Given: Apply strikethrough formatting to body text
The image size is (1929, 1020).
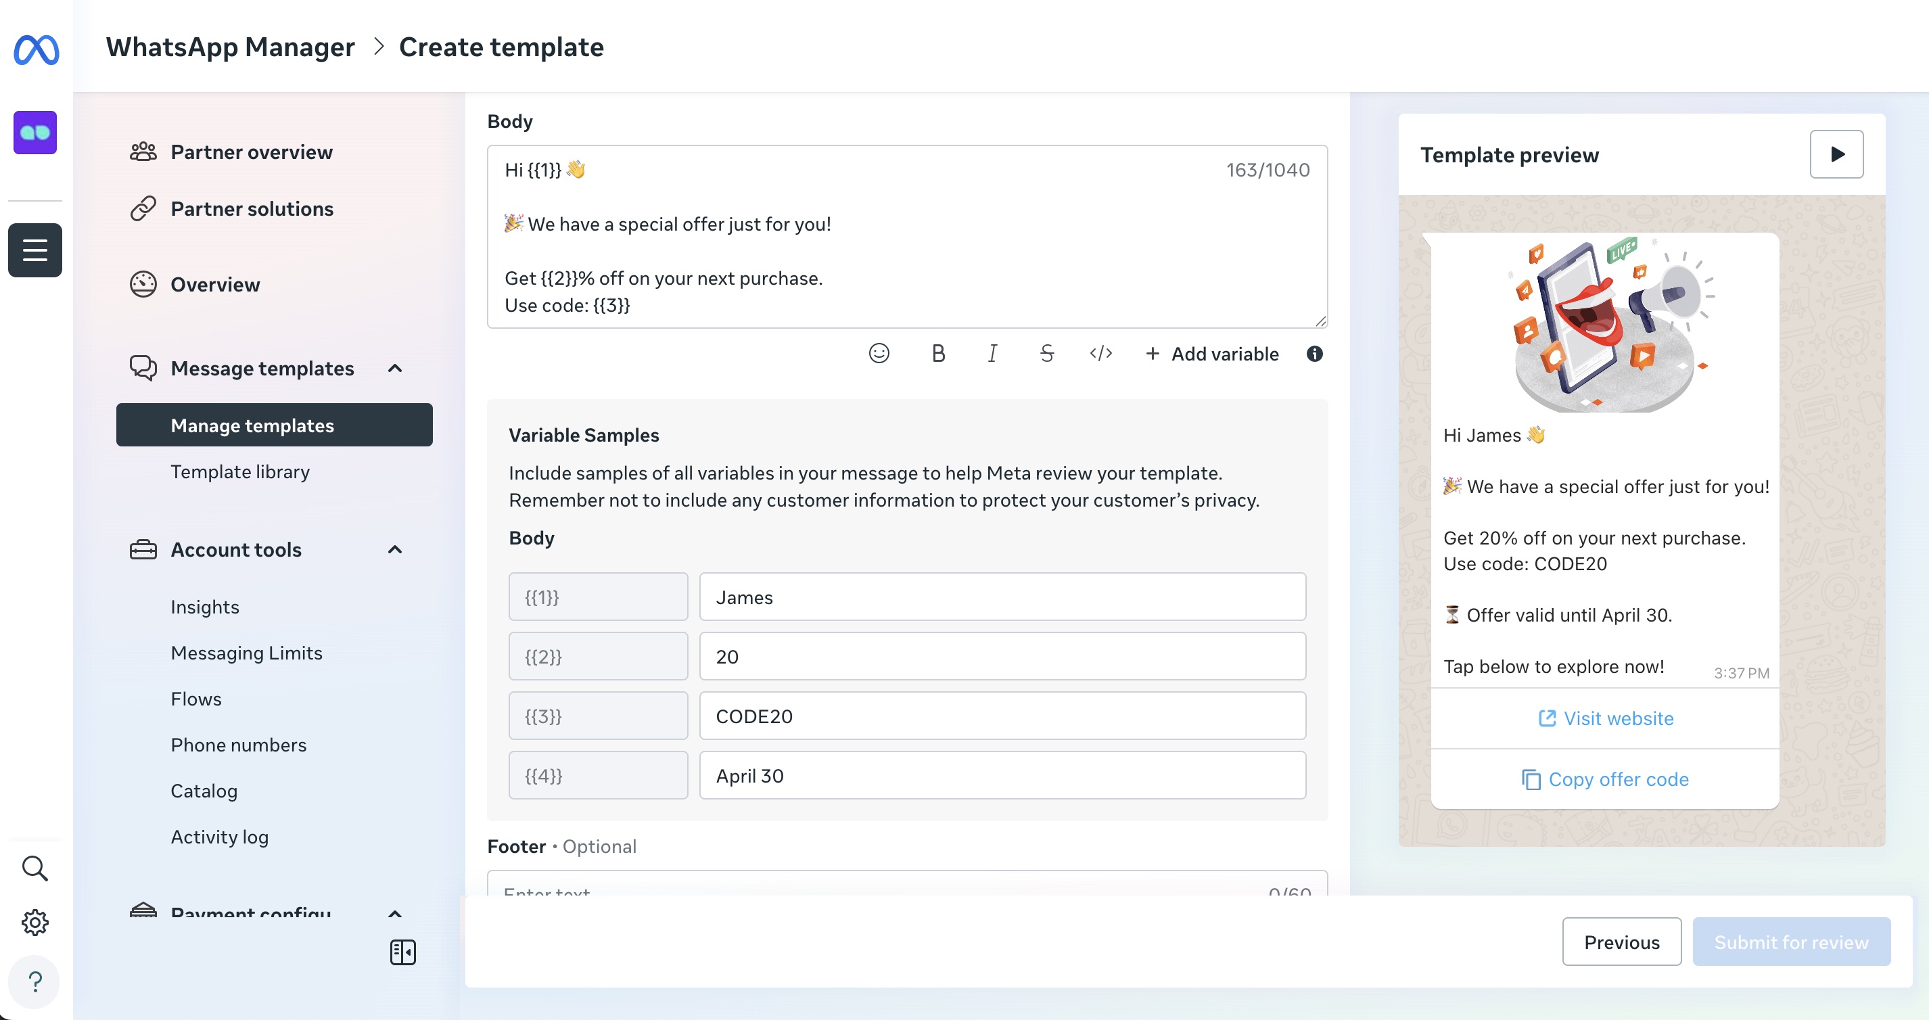Looking at the screenshot, I should [x=1047, y=354].
